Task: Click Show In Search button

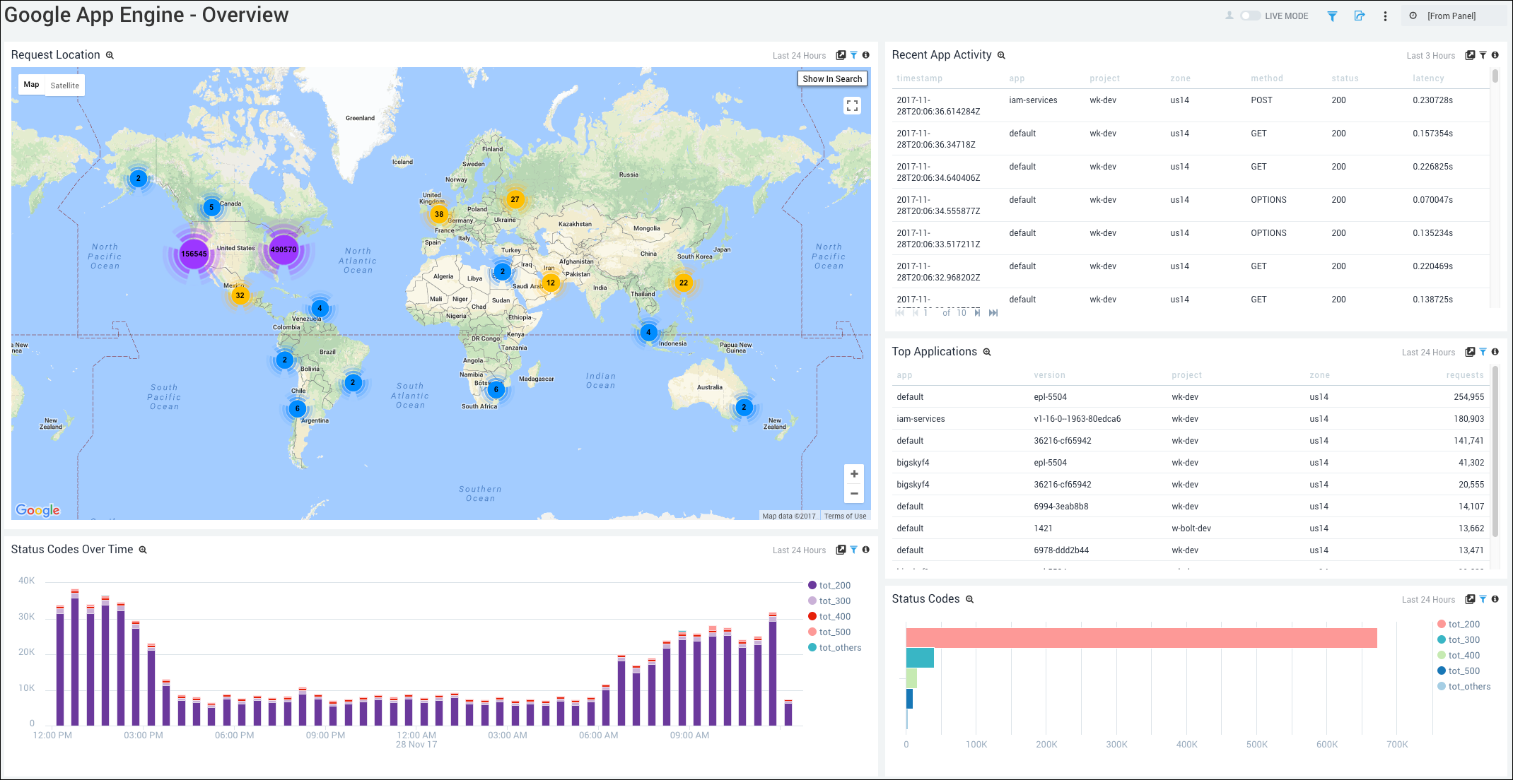Action: 832,79
